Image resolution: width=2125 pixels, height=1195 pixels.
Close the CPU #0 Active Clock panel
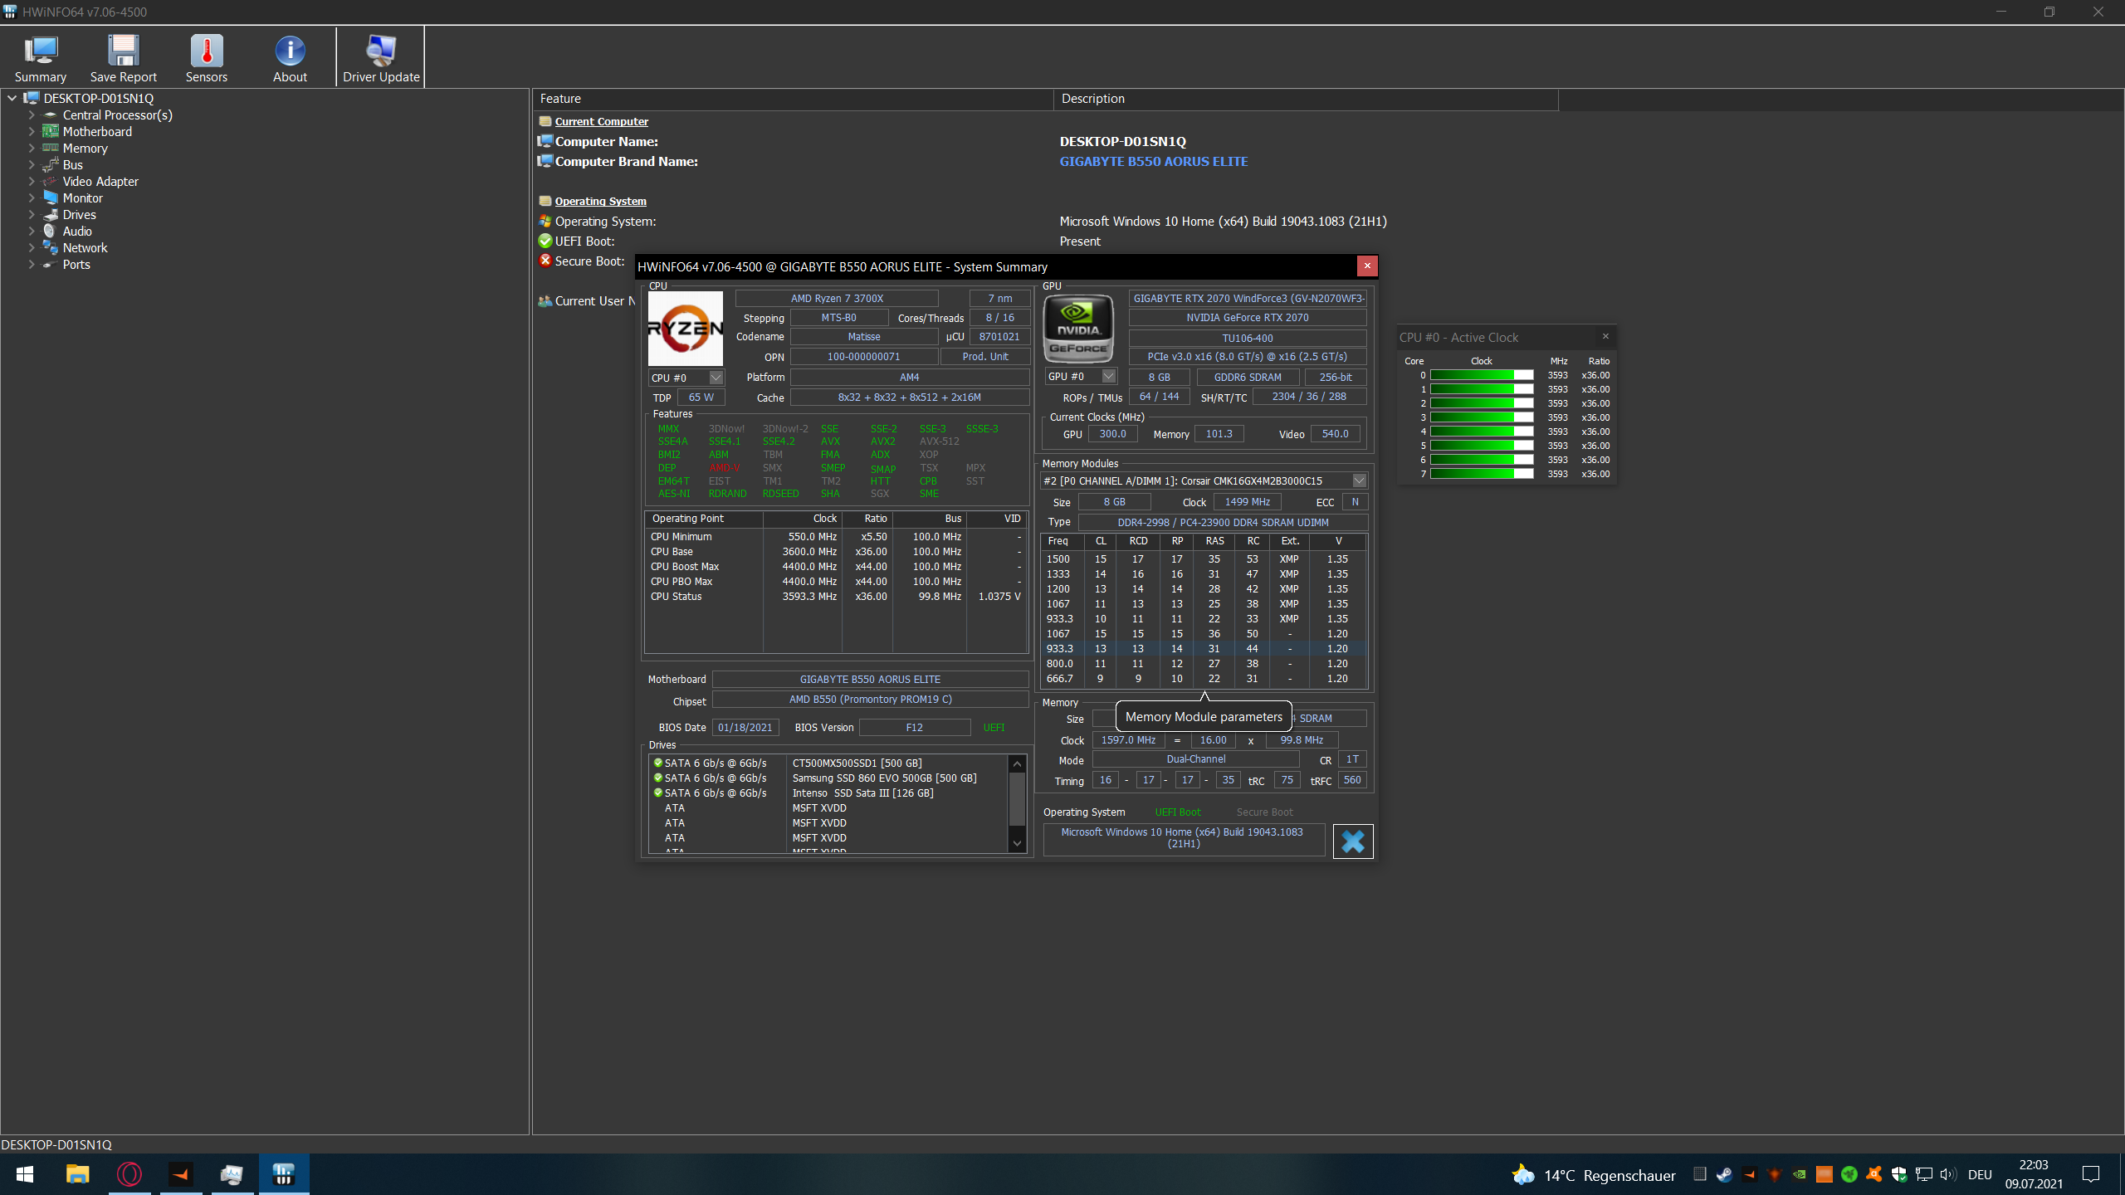1605,336
